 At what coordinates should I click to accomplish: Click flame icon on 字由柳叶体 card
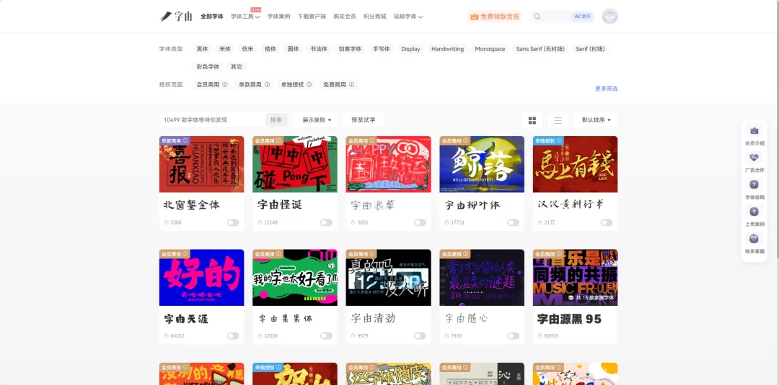pyautogui.click(x=446, y=222)
